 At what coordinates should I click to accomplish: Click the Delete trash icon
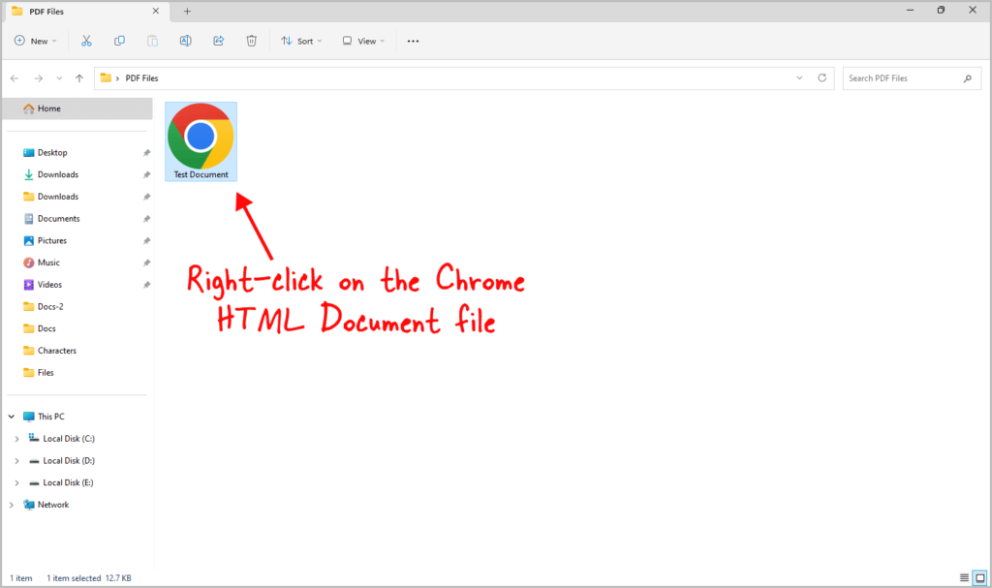251,41
